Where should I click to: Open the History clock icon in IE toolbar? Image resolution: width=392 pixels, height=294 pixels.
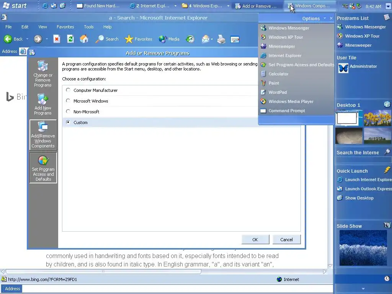tap(190, 39)
